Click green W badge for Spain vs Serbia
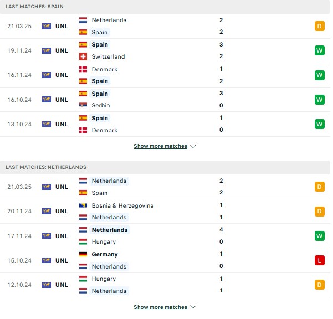 tap(319, 100)
